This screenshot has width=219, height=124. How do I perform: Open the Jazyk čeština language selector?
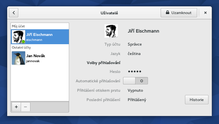click(134, 54)
